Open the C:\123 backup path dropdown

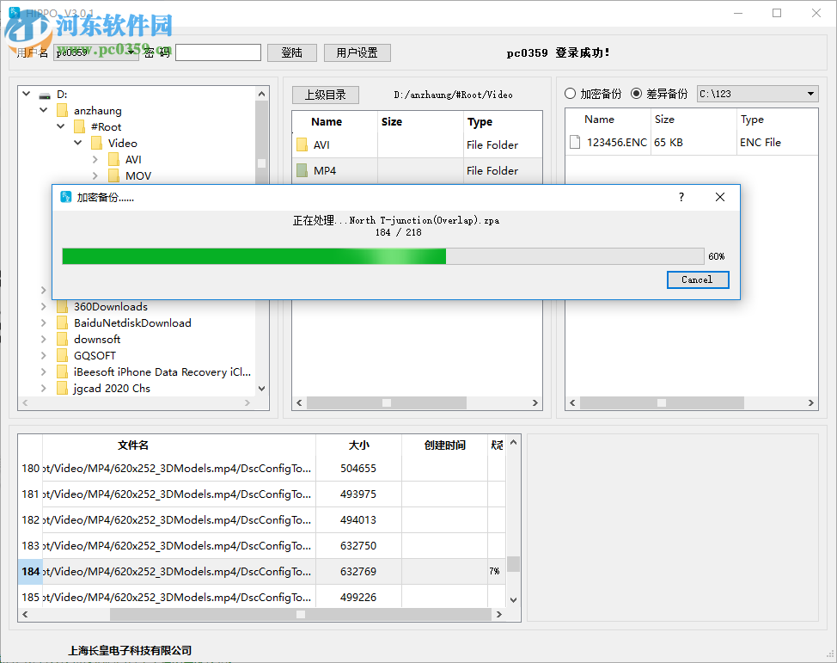pos(809,93)
